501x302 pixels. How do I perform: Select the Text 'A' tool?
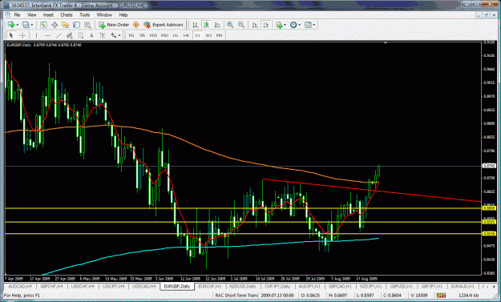click(x=91, y=35)
